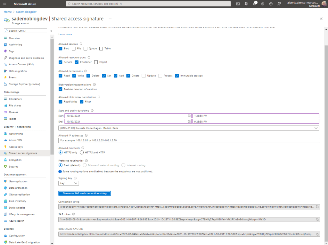Open the calendar picker for Start date

pyautogui.click(x=189, y=116)
